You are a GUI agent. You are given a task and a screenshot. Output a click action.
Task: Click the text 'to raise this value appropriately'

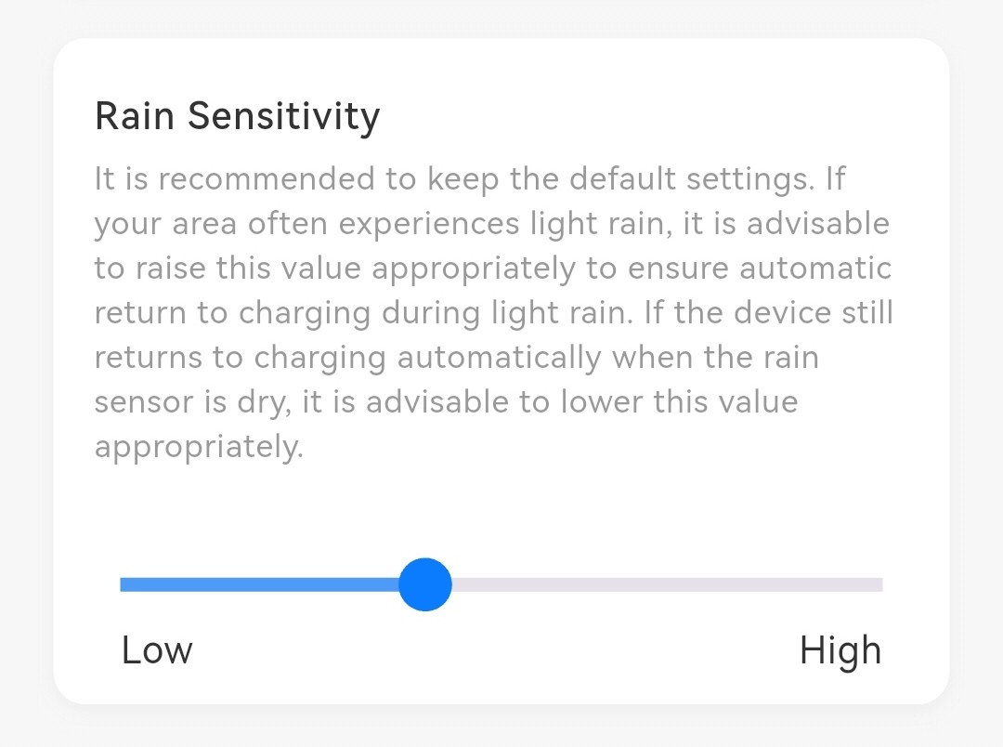coord(334,269)
